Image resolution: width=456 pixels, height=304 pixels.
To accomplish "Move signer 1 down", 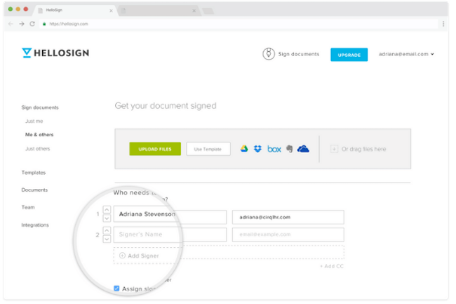I will click(107, 218).
